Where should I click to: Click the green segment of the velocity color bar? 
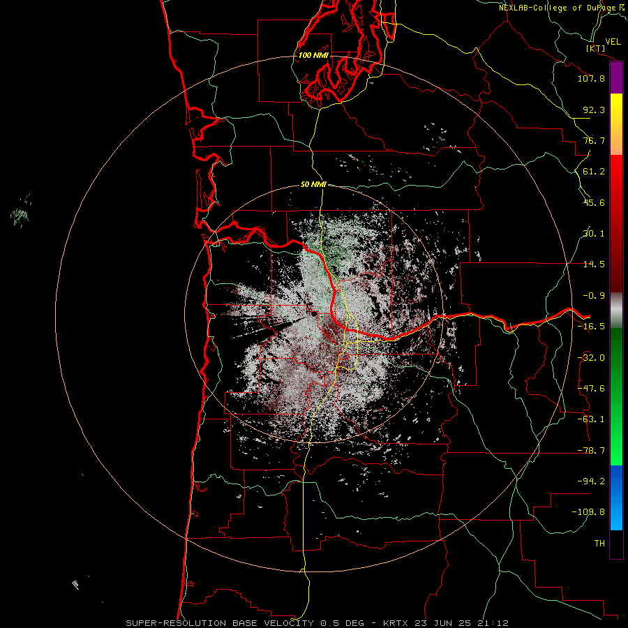coord(616,396)
